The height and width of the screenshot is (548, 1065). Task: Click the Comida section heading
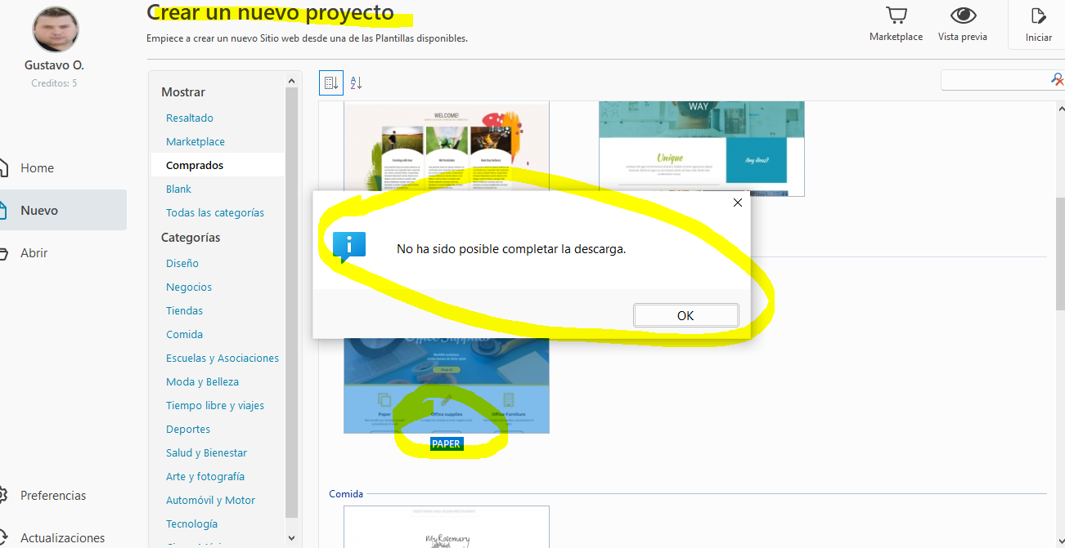point(346,494)
